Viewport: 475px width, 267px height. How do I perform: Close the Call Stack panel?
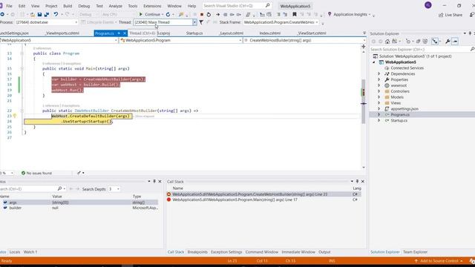363,181
